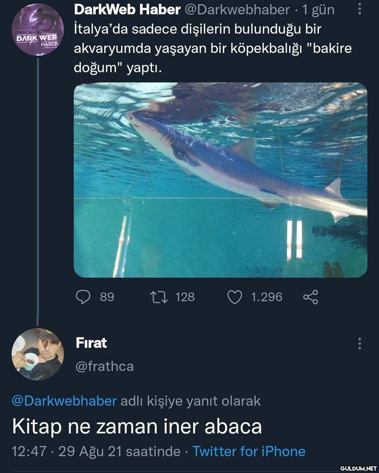Click the DarkWeb Haber display name
Viewport: 379px width, 473px height.
(x=127, y=10)
